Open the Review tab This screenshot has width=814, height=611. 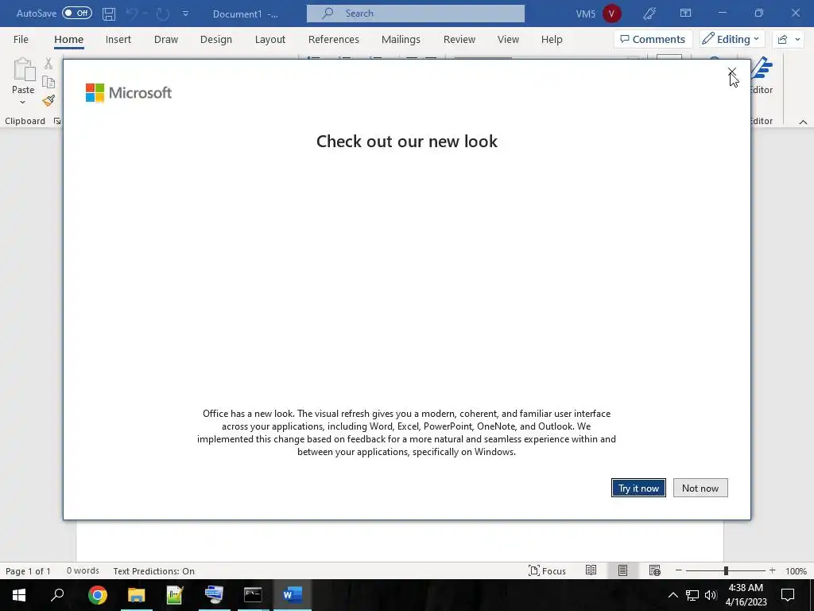click(459, 40)
